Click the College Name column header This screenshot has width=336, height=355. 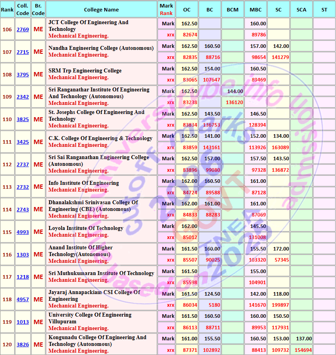[x=101, y=9]
